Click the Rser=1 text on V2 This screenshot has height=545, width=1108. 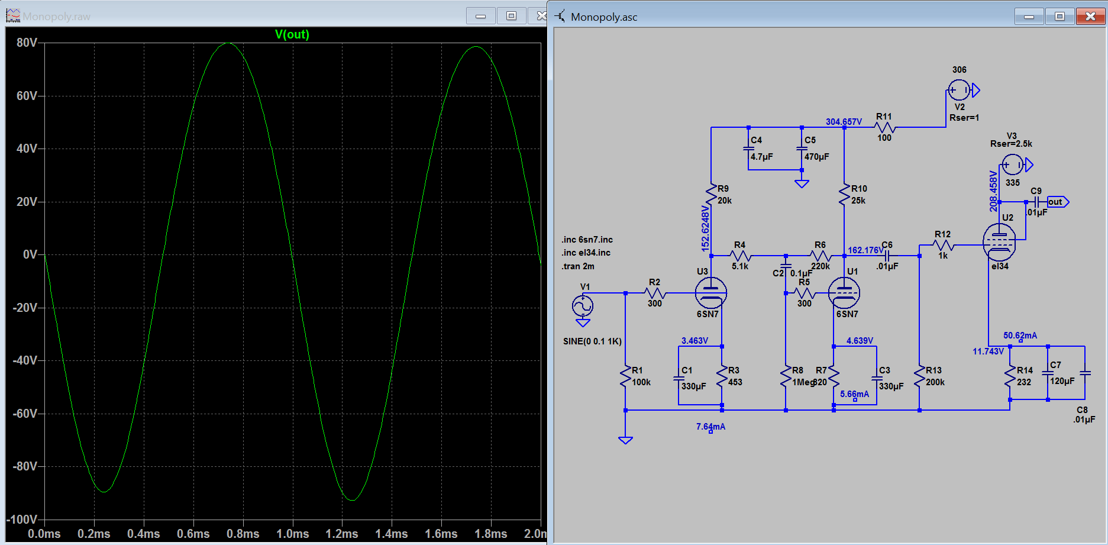[964, 118]
